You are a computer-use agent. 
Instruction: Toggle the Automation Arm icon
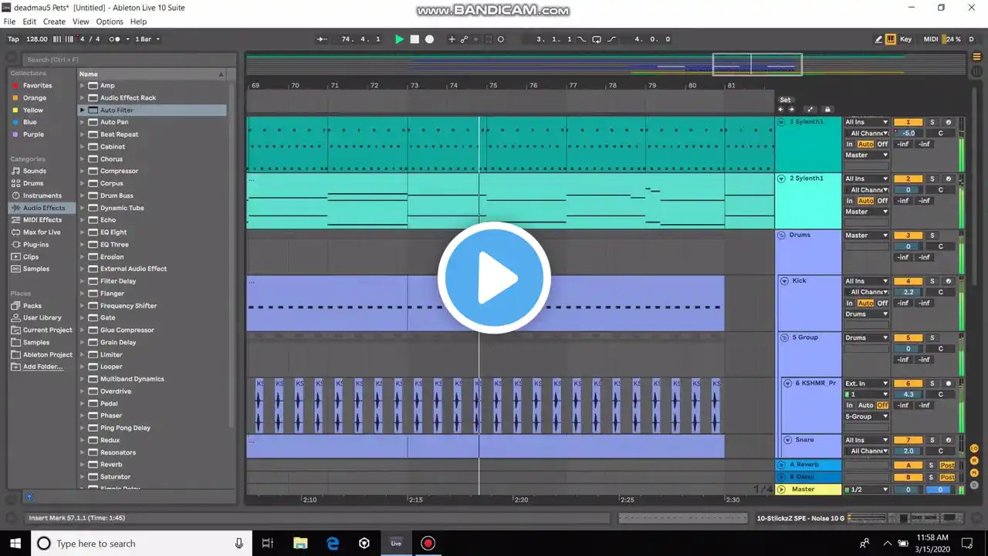pyautogui.click(x=464, y=39)
